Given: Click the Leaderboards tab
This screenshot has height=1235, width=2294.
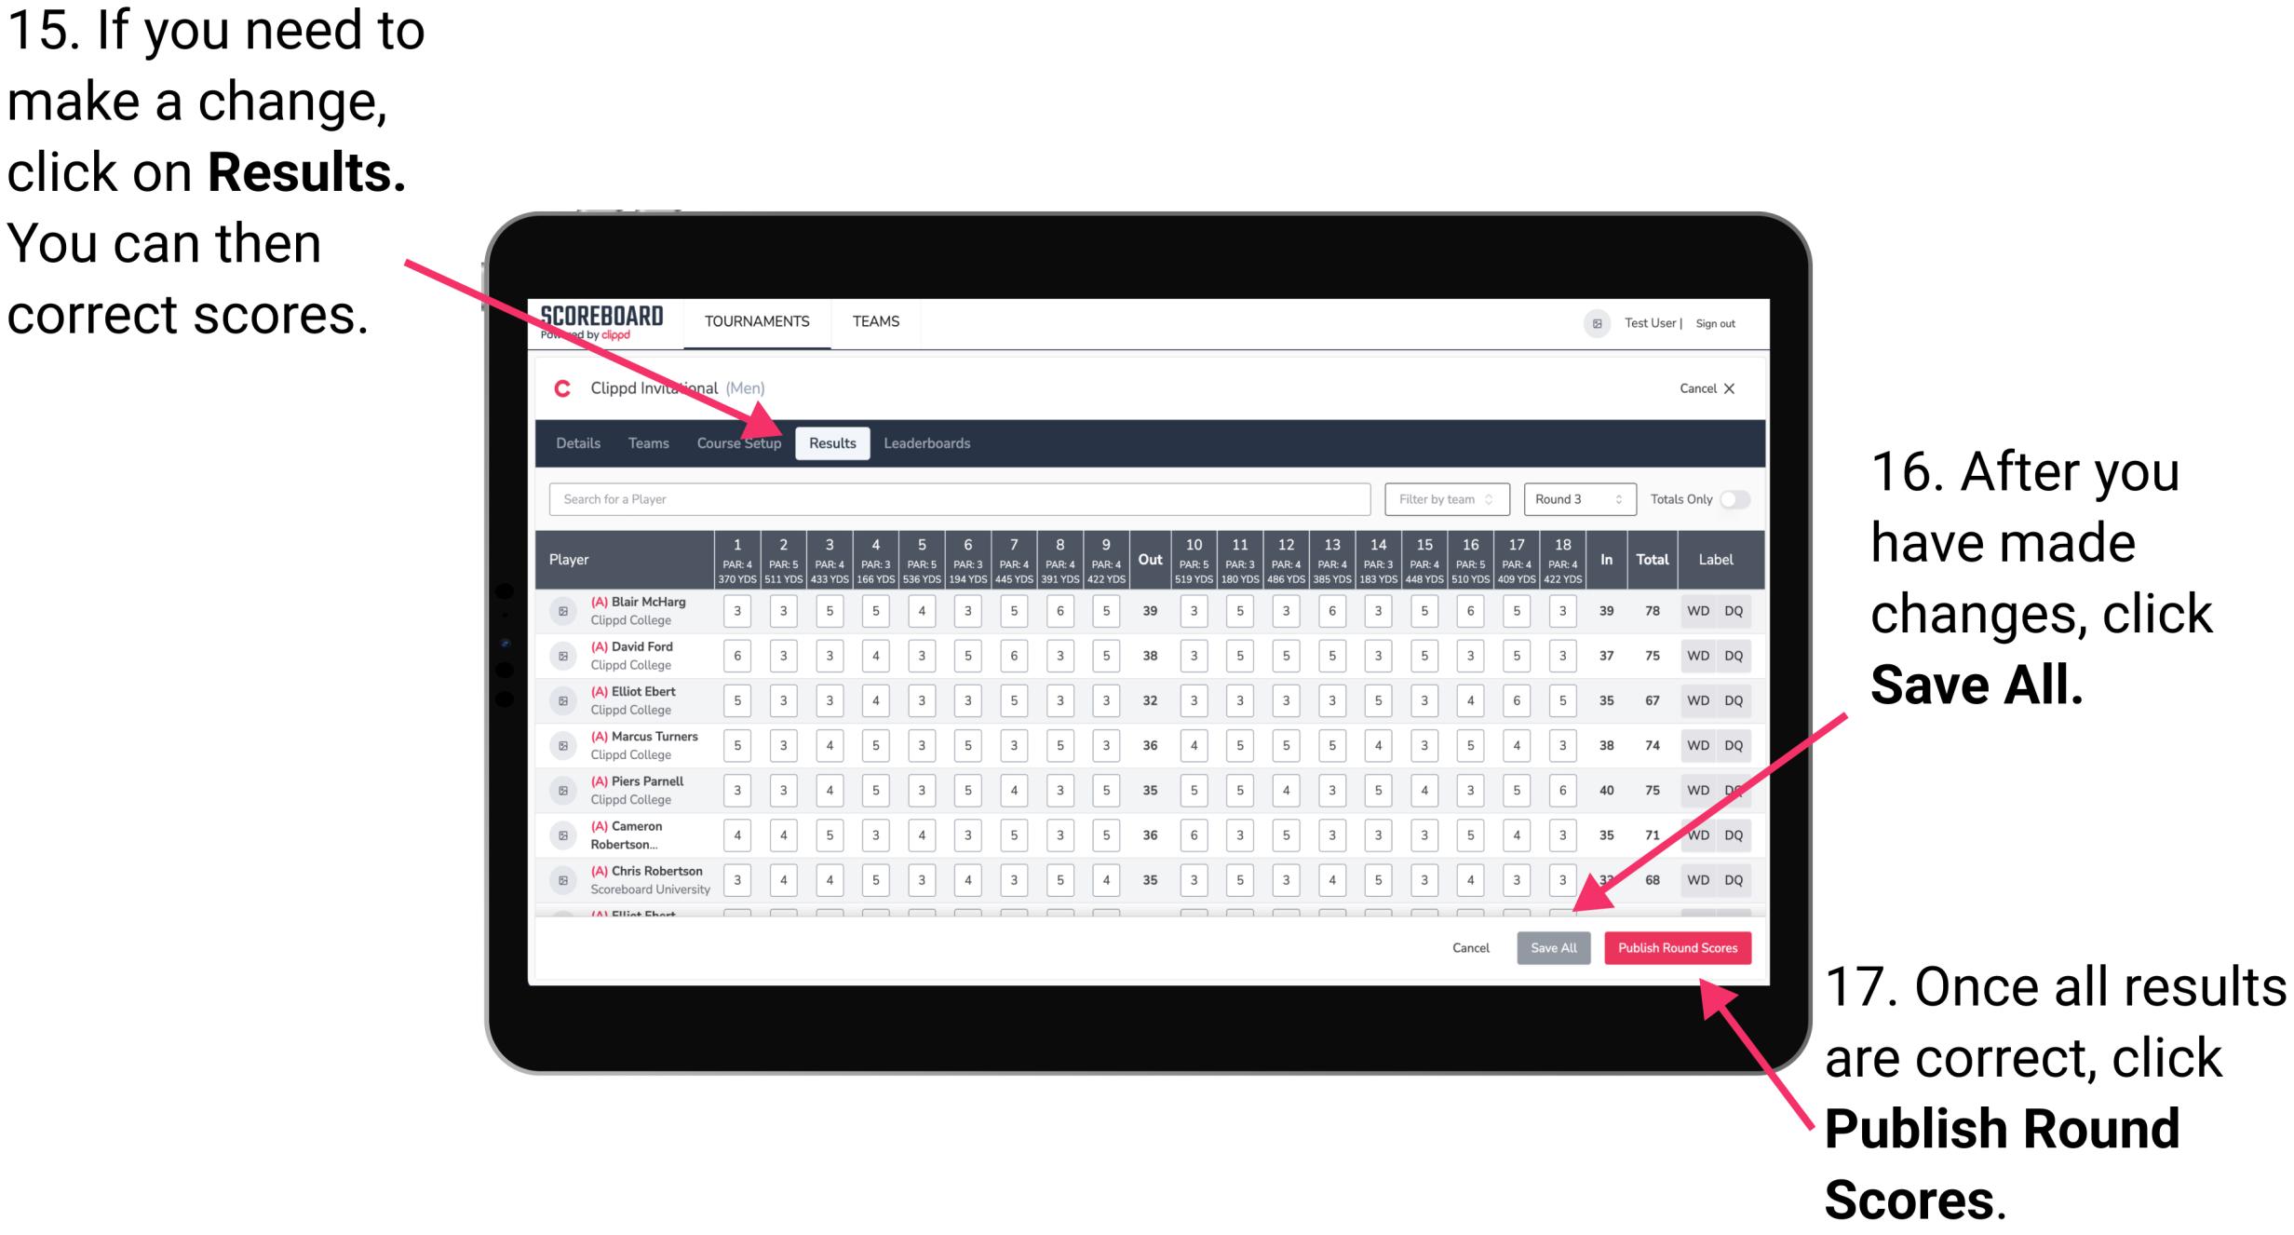Looking at the screenshot, I should (932, 441).
